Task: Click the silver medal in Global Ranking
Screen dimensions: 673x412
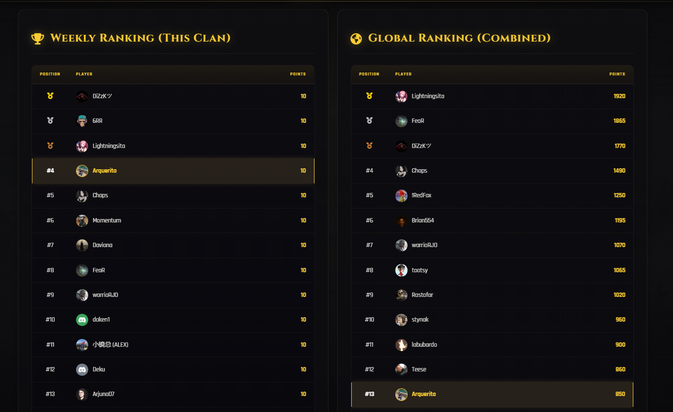Action: [369, 121]
